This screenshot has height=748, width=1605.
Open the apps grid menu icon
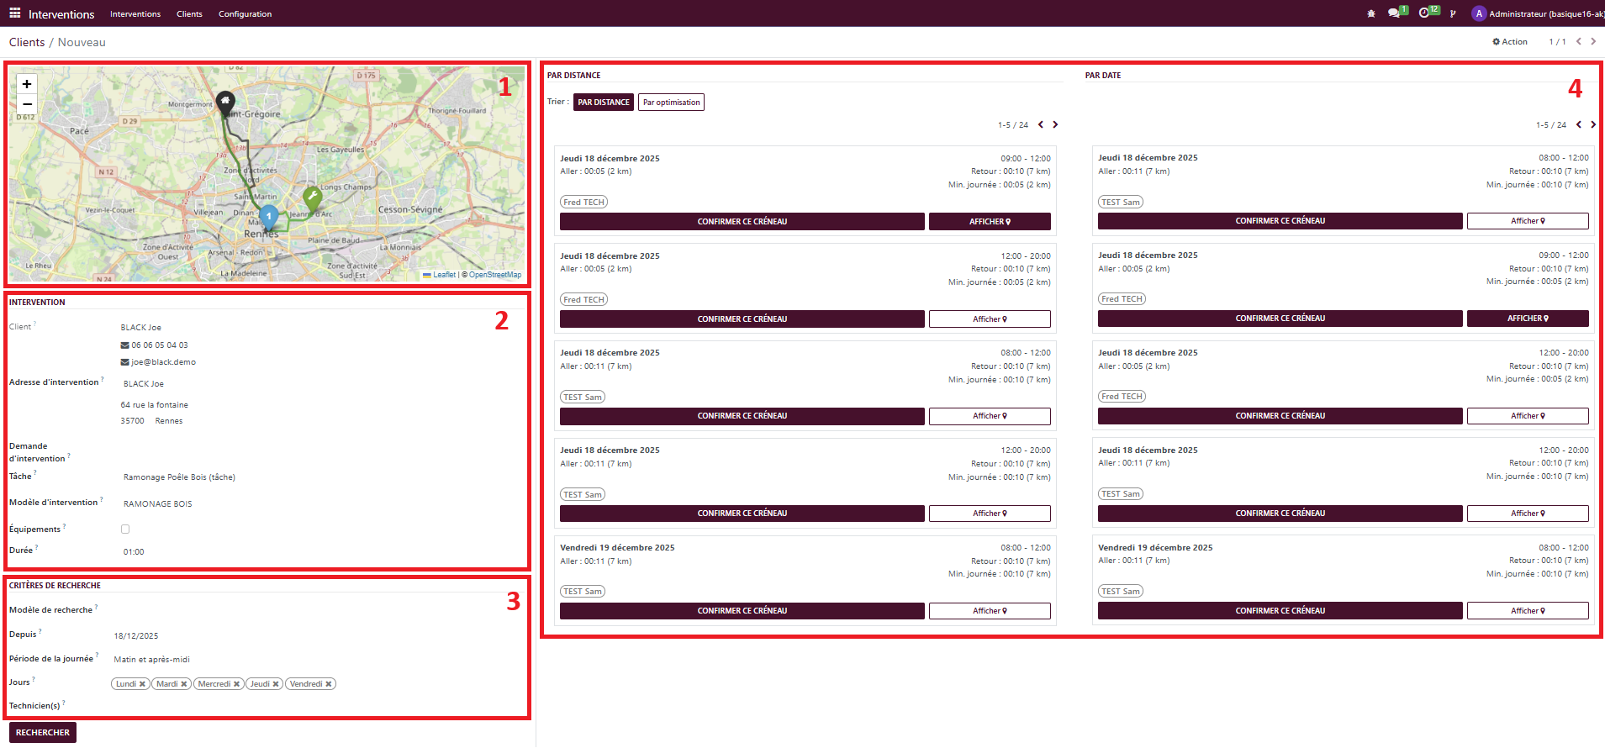coord(14,13)
